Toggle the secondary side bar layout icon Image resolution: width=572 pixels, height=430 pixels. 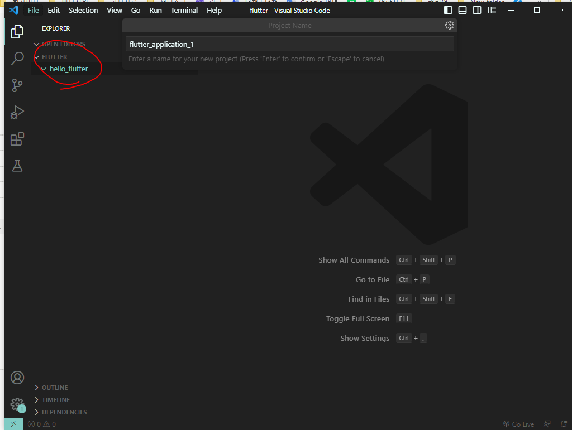click(x=477, y=10)
